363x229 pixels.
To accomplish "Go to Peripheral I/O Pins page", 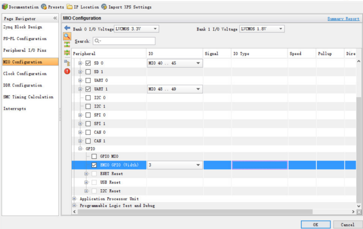I will point(25,50).
